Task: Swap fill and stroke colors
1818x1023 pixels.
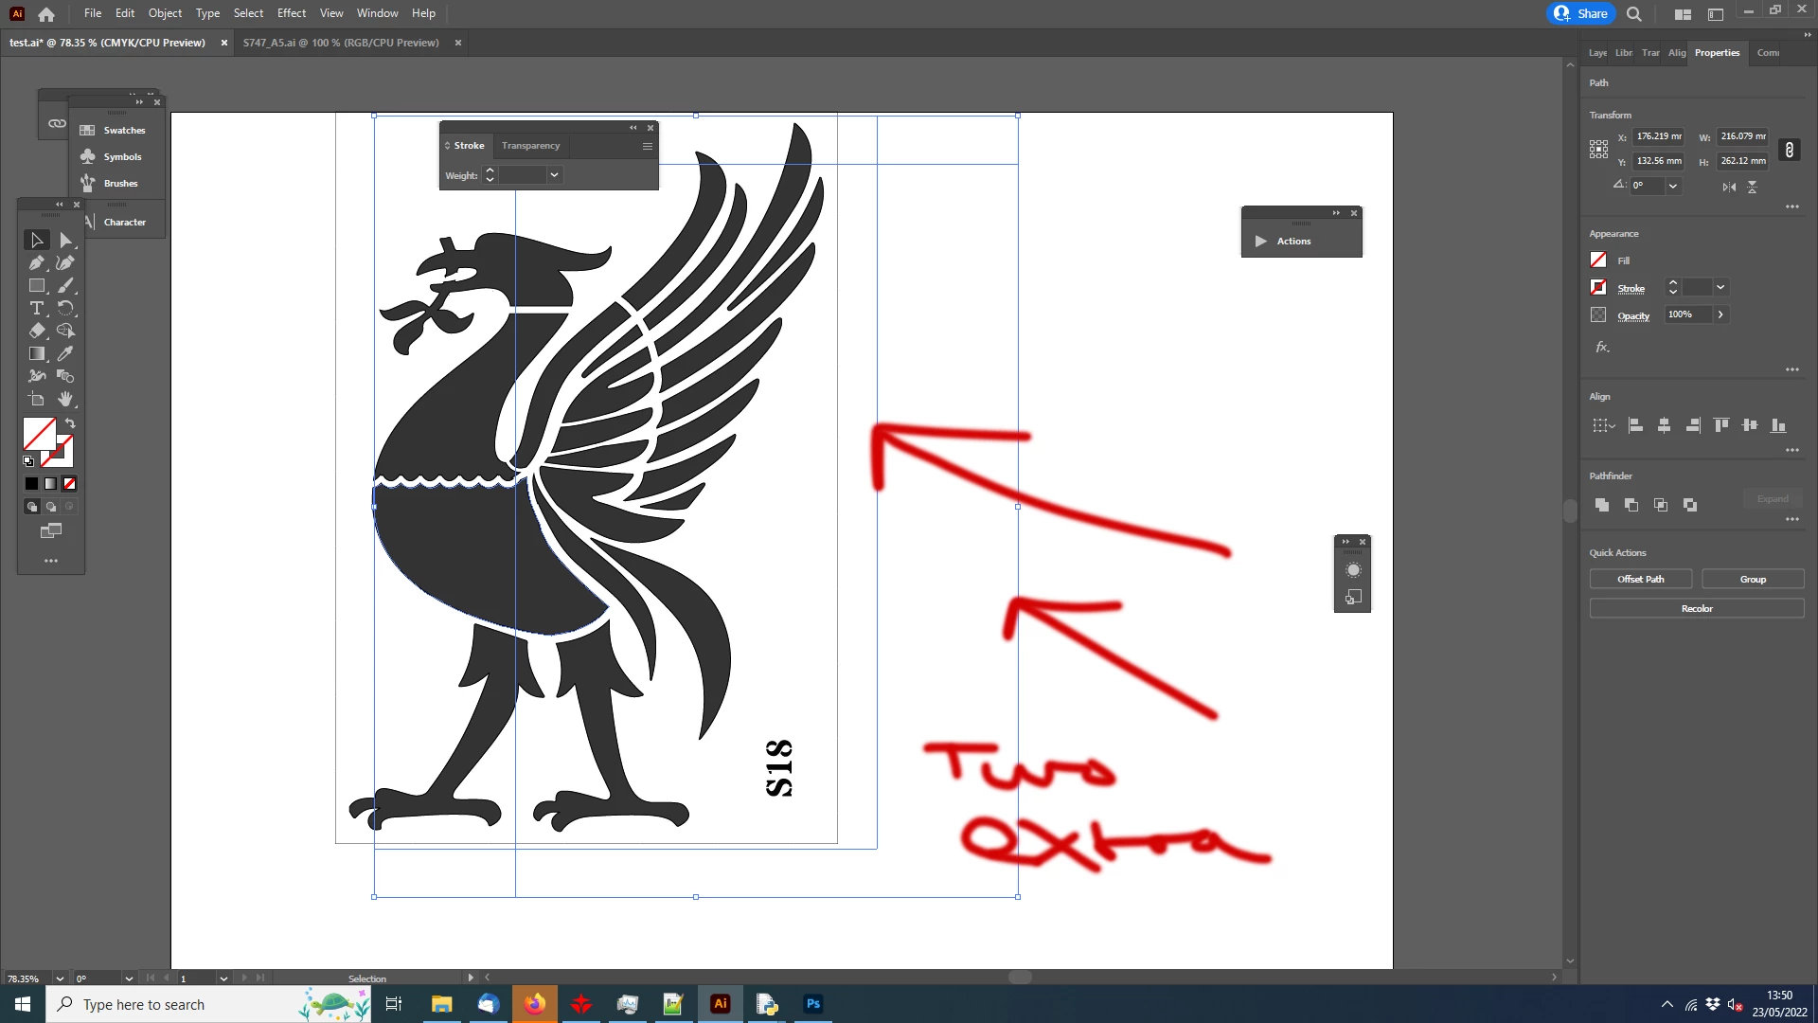Action: [x=70, y=423]
